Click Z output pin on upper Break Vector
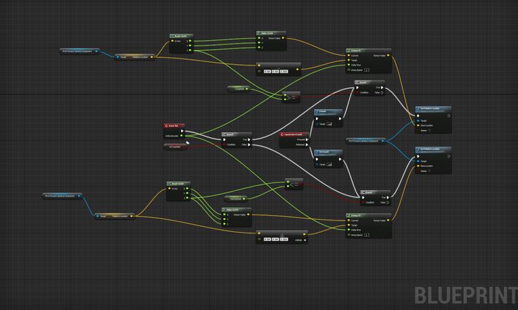This screenshot has width=518, height=310. pyautogui.click(x=190, y=50)
